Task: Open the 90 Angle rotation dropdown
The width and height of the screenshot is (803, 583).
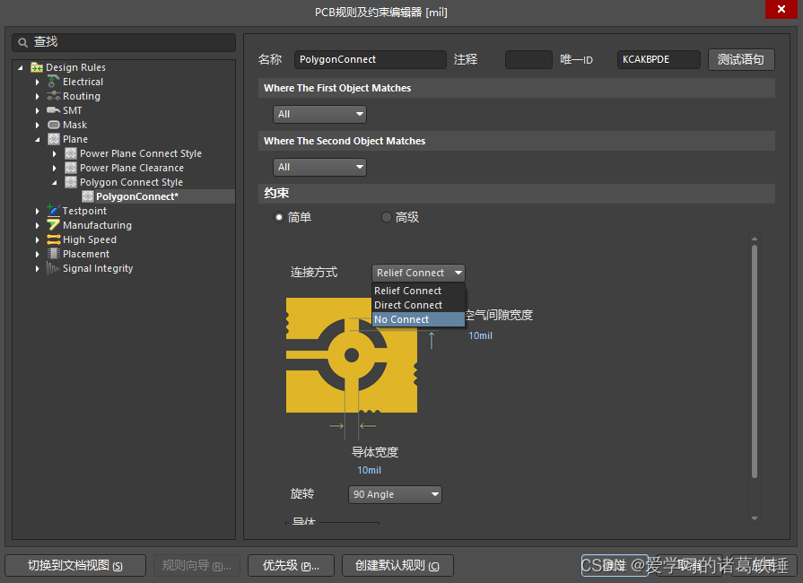Action: pos(395,494)
